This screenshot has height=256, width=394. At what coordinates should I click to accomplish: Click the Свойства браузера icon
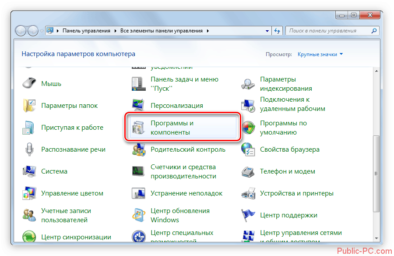248,149
